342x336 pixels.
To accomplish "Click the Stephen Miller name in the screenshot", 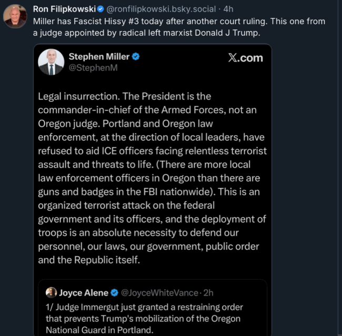I will click(x=98, y=57).
